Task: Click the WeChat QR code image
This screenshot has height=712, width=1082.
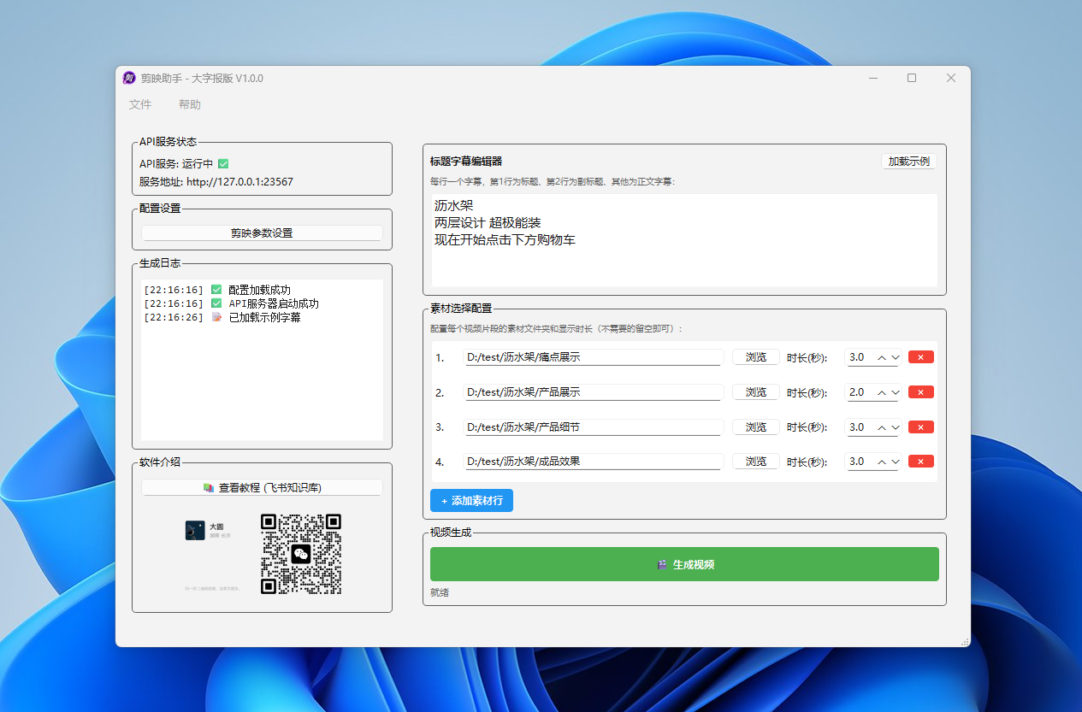Action: point(300,554)
